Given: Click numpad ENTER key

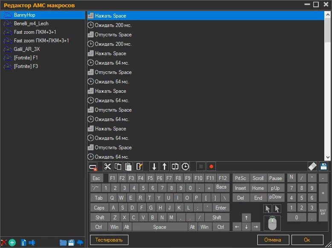Looking at the screenshot, I should pos(323,212).
